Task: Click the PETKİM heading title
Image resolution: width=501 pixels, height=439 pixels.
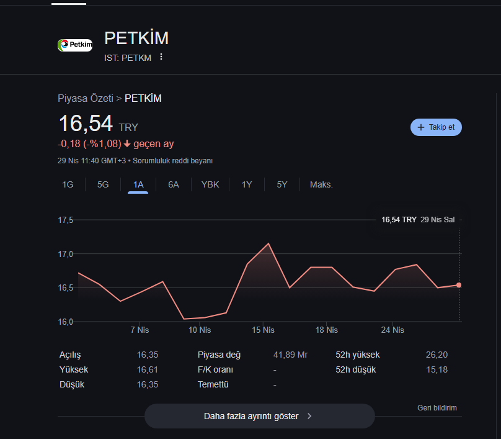Action: (136, 38)
